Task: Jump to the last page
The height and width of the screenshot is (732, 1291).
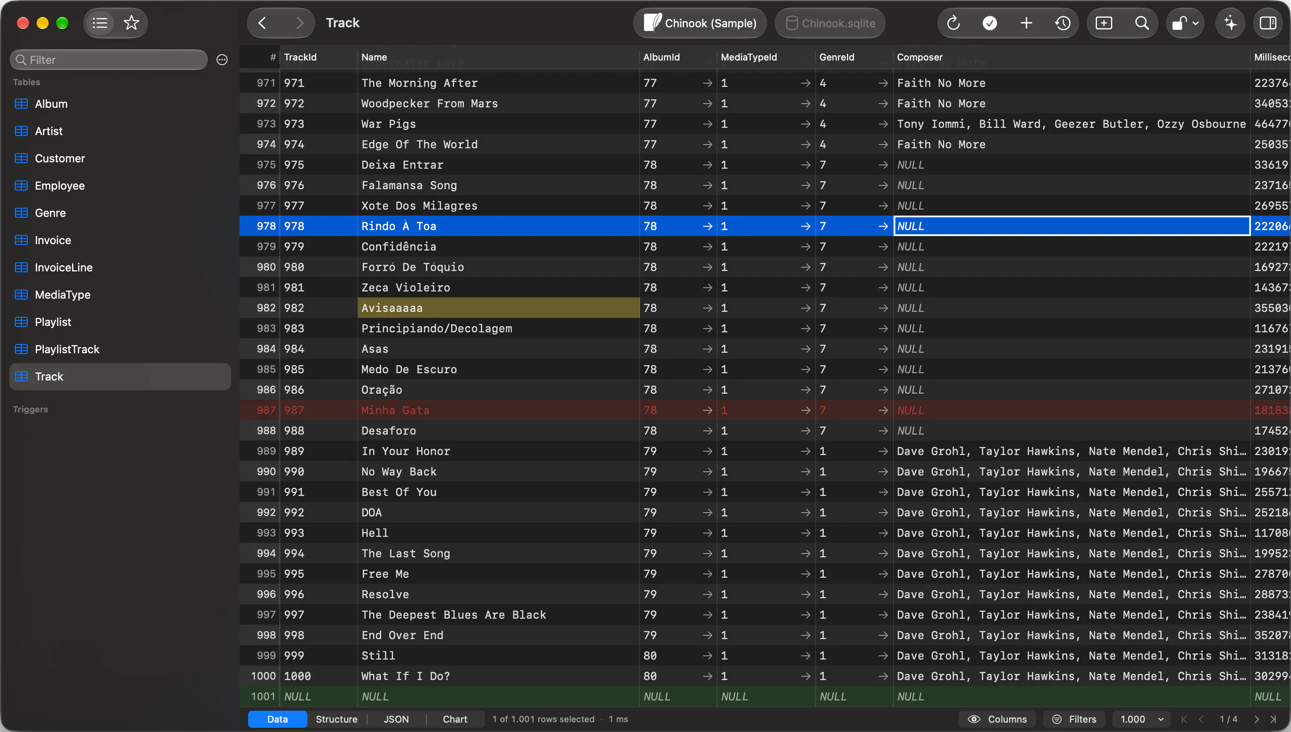Action: [1274, 719]
